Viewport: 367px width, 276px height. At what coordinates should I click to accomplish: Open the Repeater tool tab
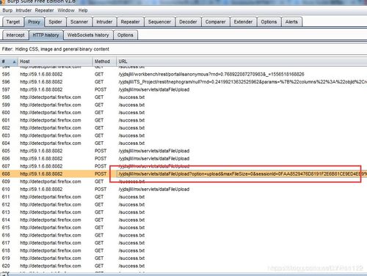pyautogui.click(x=130, y=22)
